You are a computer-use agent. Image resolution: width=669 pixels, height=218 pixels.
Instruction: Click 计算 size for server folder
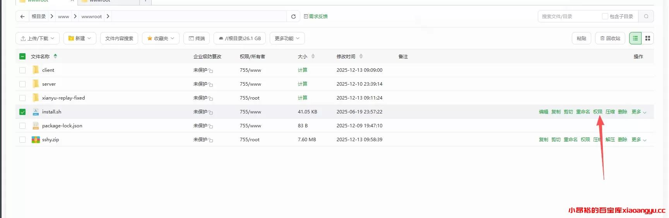[x=303, y=84]
